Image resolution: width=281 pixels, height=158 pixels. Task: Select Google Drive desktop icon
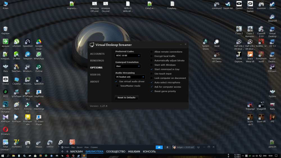point(39,45)
